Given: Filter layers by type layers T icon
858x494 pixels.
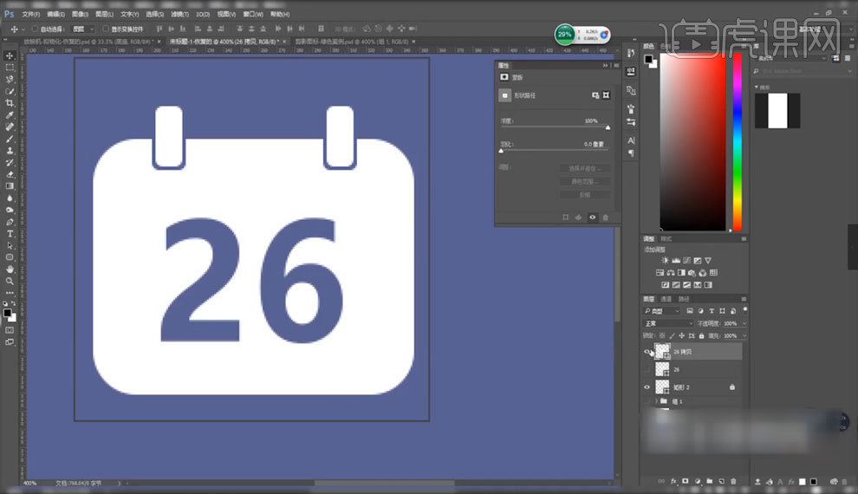Looking at the screenshot, I should (712, 311).
